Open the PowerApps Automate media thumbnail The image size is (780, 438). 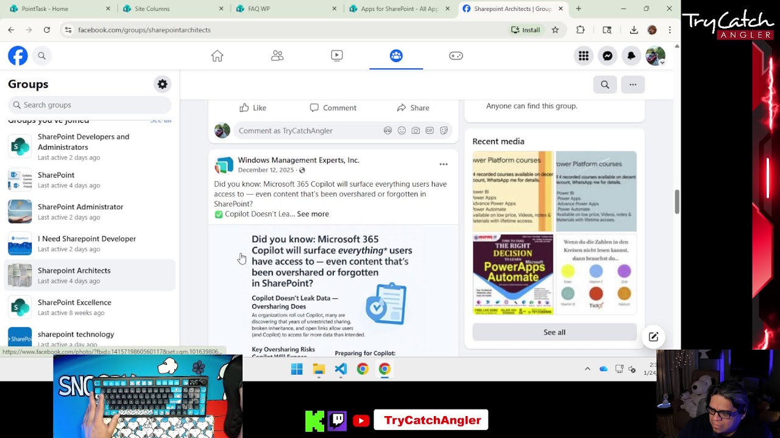[513, 274]
